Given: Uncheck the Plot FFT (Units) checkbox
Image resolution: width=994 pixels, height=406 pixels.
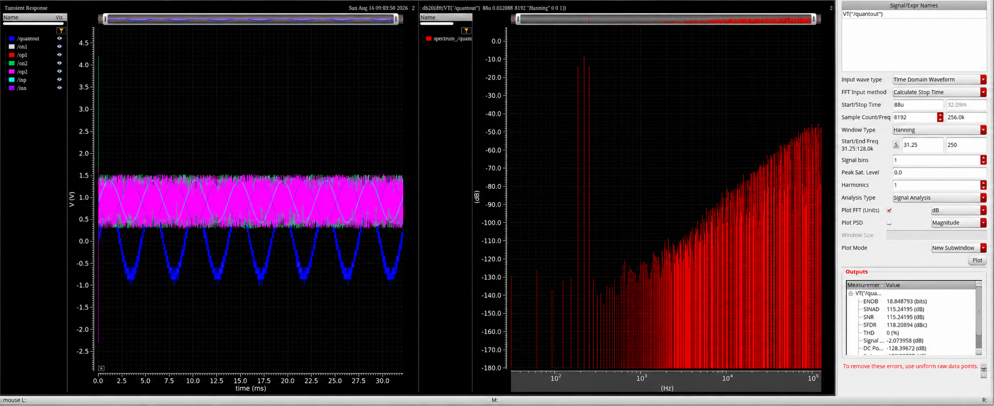Looking at the screenshot, I should click(889, 210).
